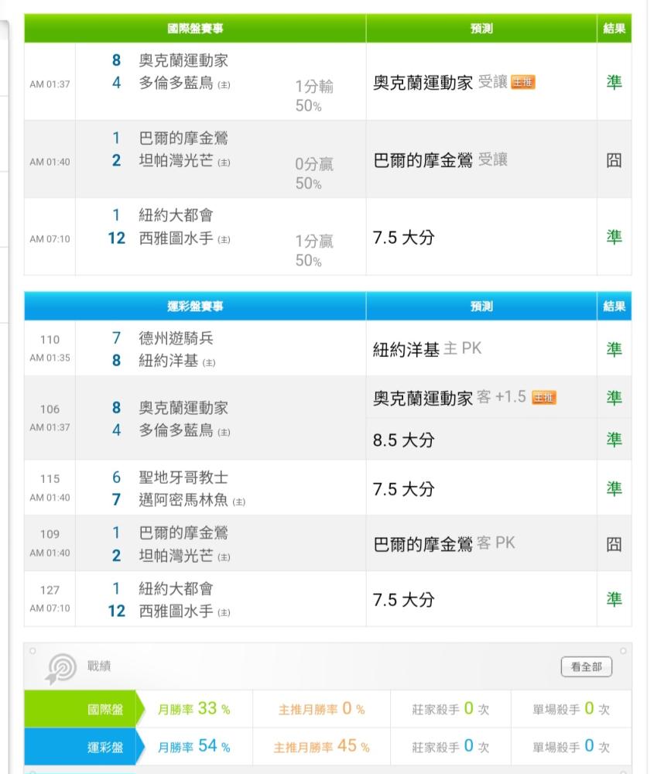Click the 德州遊騎兵 team name
671x774 pixels.
coord(176,338)
